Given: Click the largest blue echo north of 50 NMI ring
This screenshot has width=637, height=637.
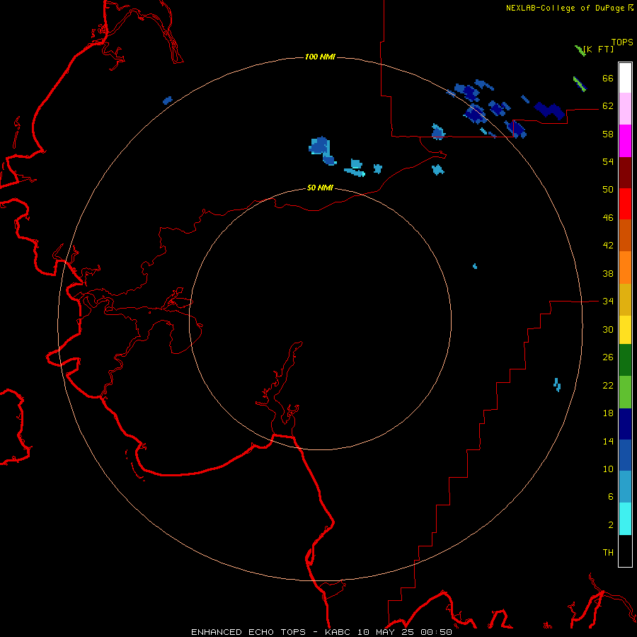Looking at the screenshot, I should click(x=320, y=147).
